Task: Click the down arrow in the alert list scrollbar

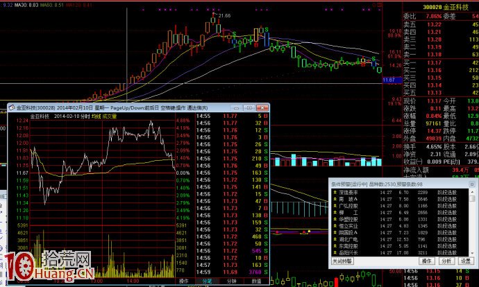Action: tap(473, 254)
